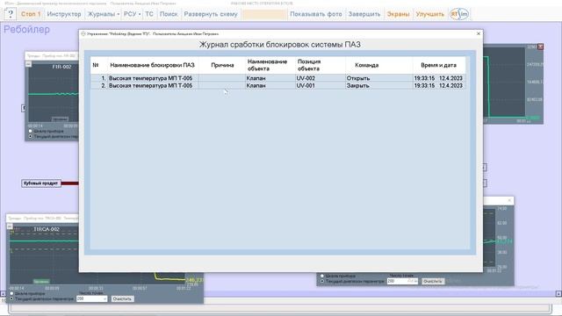The image size is (562, 316).
Task: Expand the 'Журналы' dropdown menu
Action: (104, 14)
